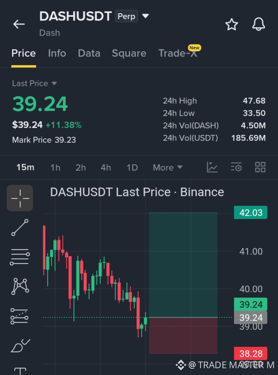Screen dimensions: 278x375
Task: Tap the Perp contract badge
Action: (x=126, y=16)
